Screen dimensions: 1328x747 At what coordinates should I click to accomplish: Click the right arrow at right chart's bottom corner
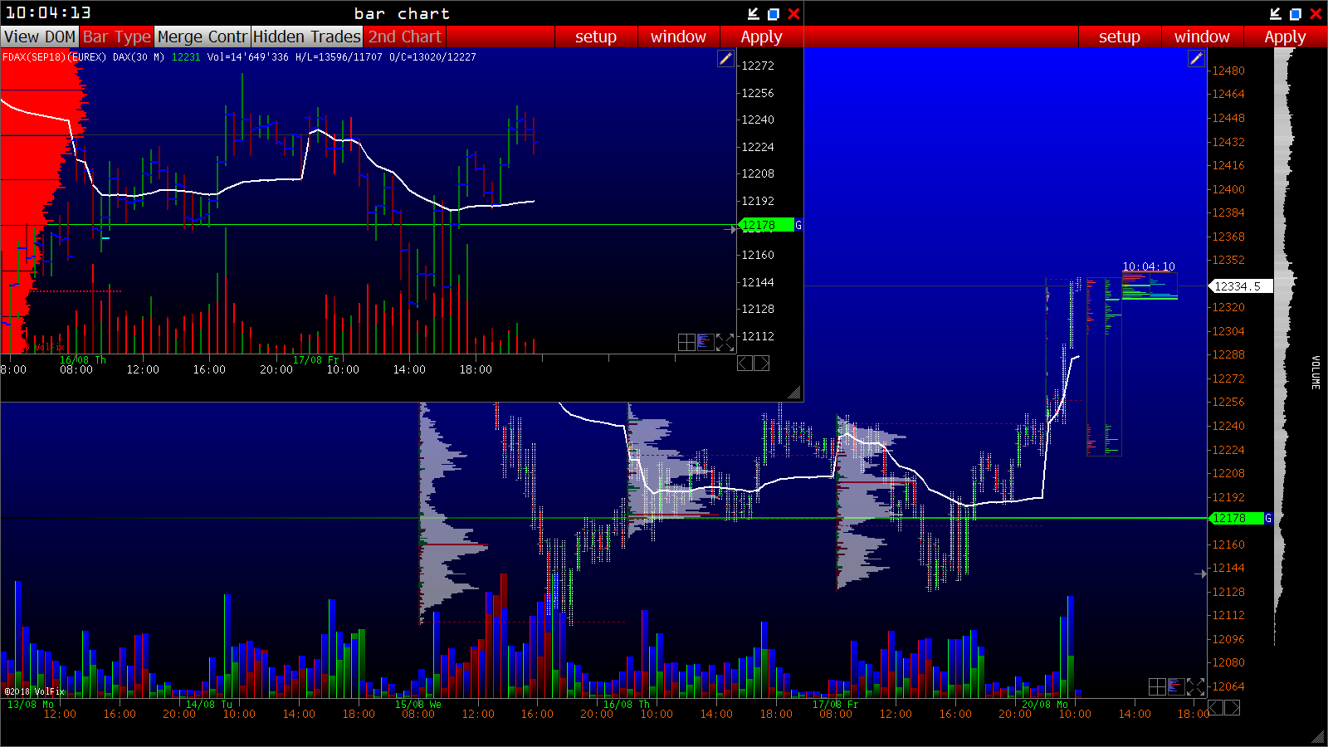click(1233, 707)
